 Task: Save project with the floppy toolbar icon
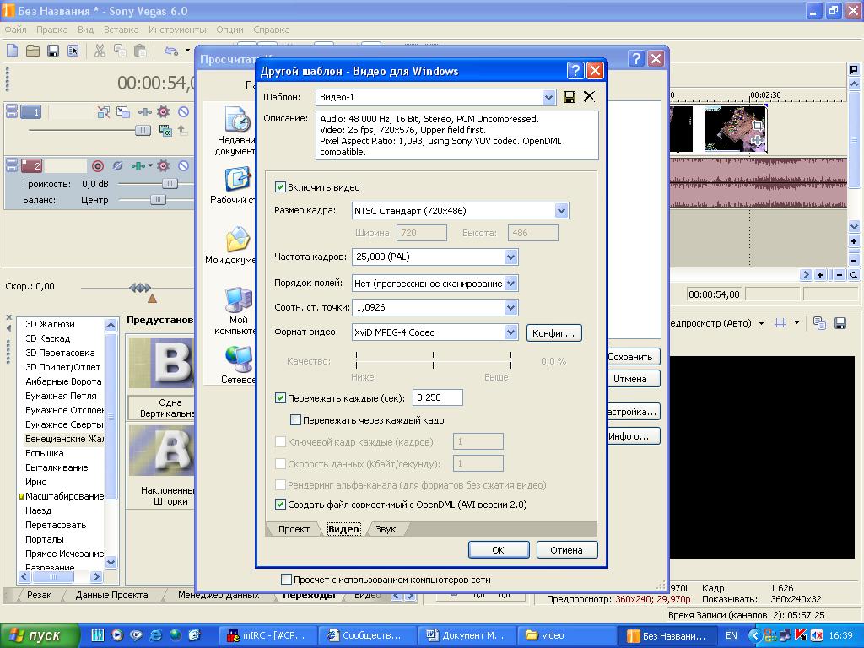point(53,51)
